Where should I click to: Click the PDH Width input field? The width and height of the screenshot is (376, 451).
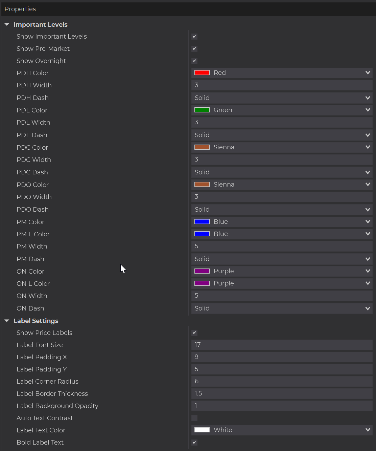click(x=281, y=85)
